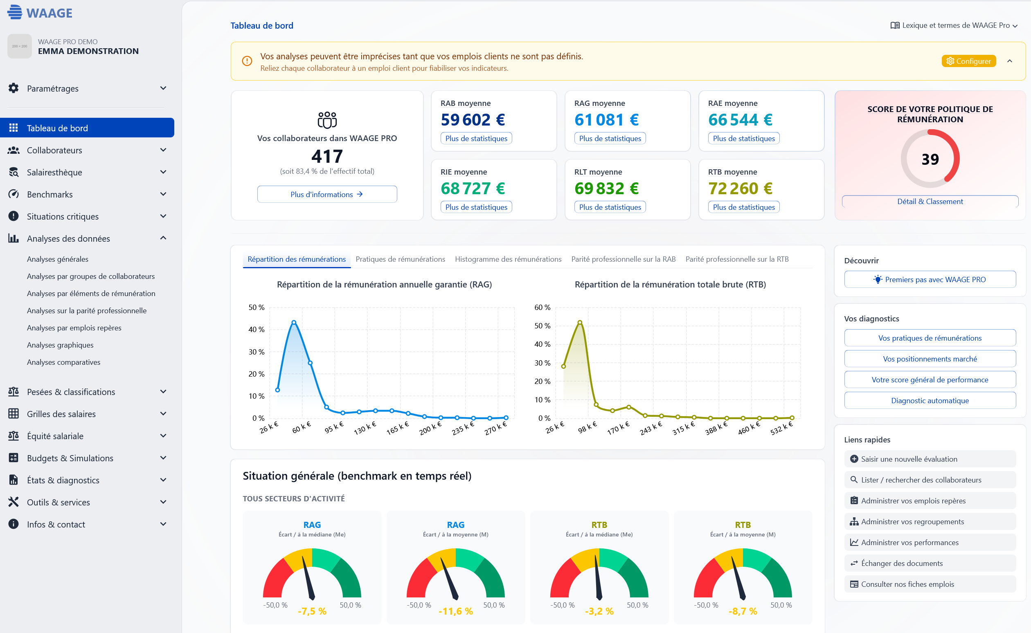1031x633 pixels.
Task: Click the score 39 circular progress gauge
Action: point(930,159)
